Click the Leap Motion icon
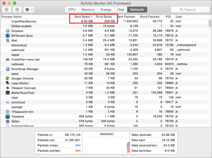Screen dimensions: 212x158 tap(8, 83)
